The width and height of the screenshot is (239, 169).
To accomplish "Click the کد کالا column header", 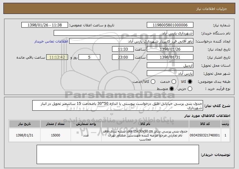I will (205, 124).
